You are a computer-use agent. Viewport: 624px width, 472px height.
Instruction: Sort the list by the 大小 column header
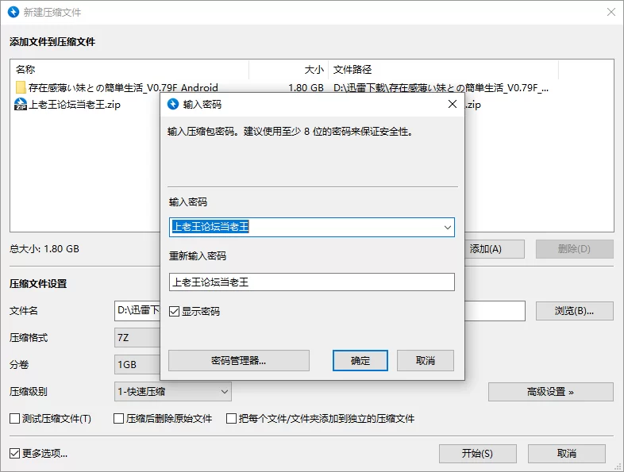point(288,70)
